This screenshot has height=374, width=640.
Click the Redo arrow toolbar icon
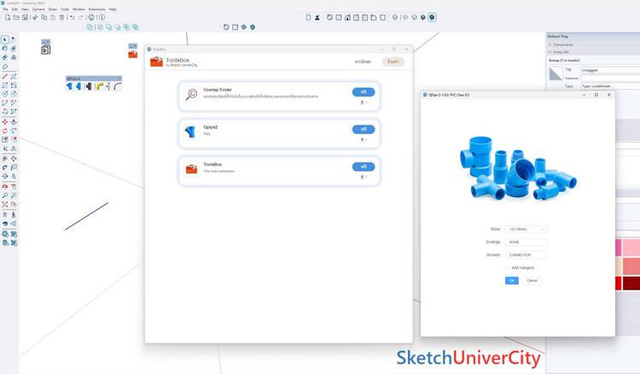[x=81, y=17]
